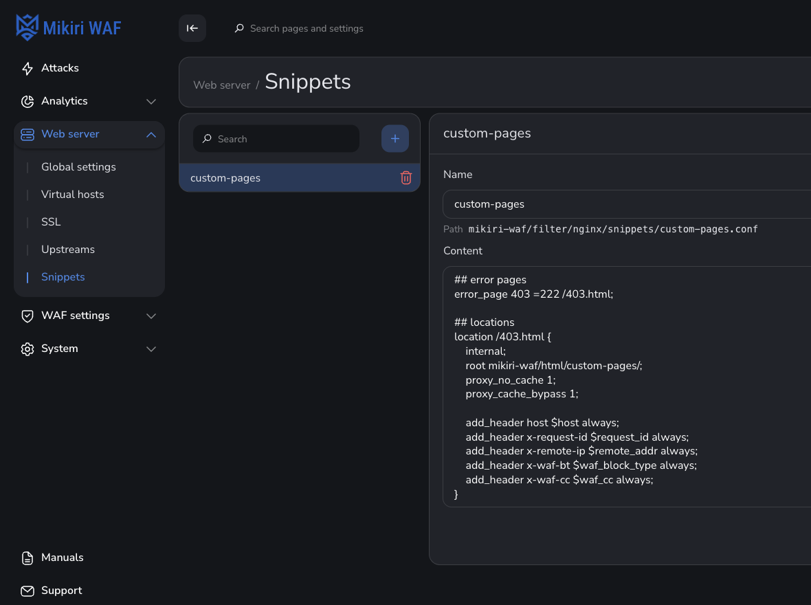Focus the snippets Search field
Image resolution: width=811 pixels, height=605 pixels.
(x=276, y=139)
